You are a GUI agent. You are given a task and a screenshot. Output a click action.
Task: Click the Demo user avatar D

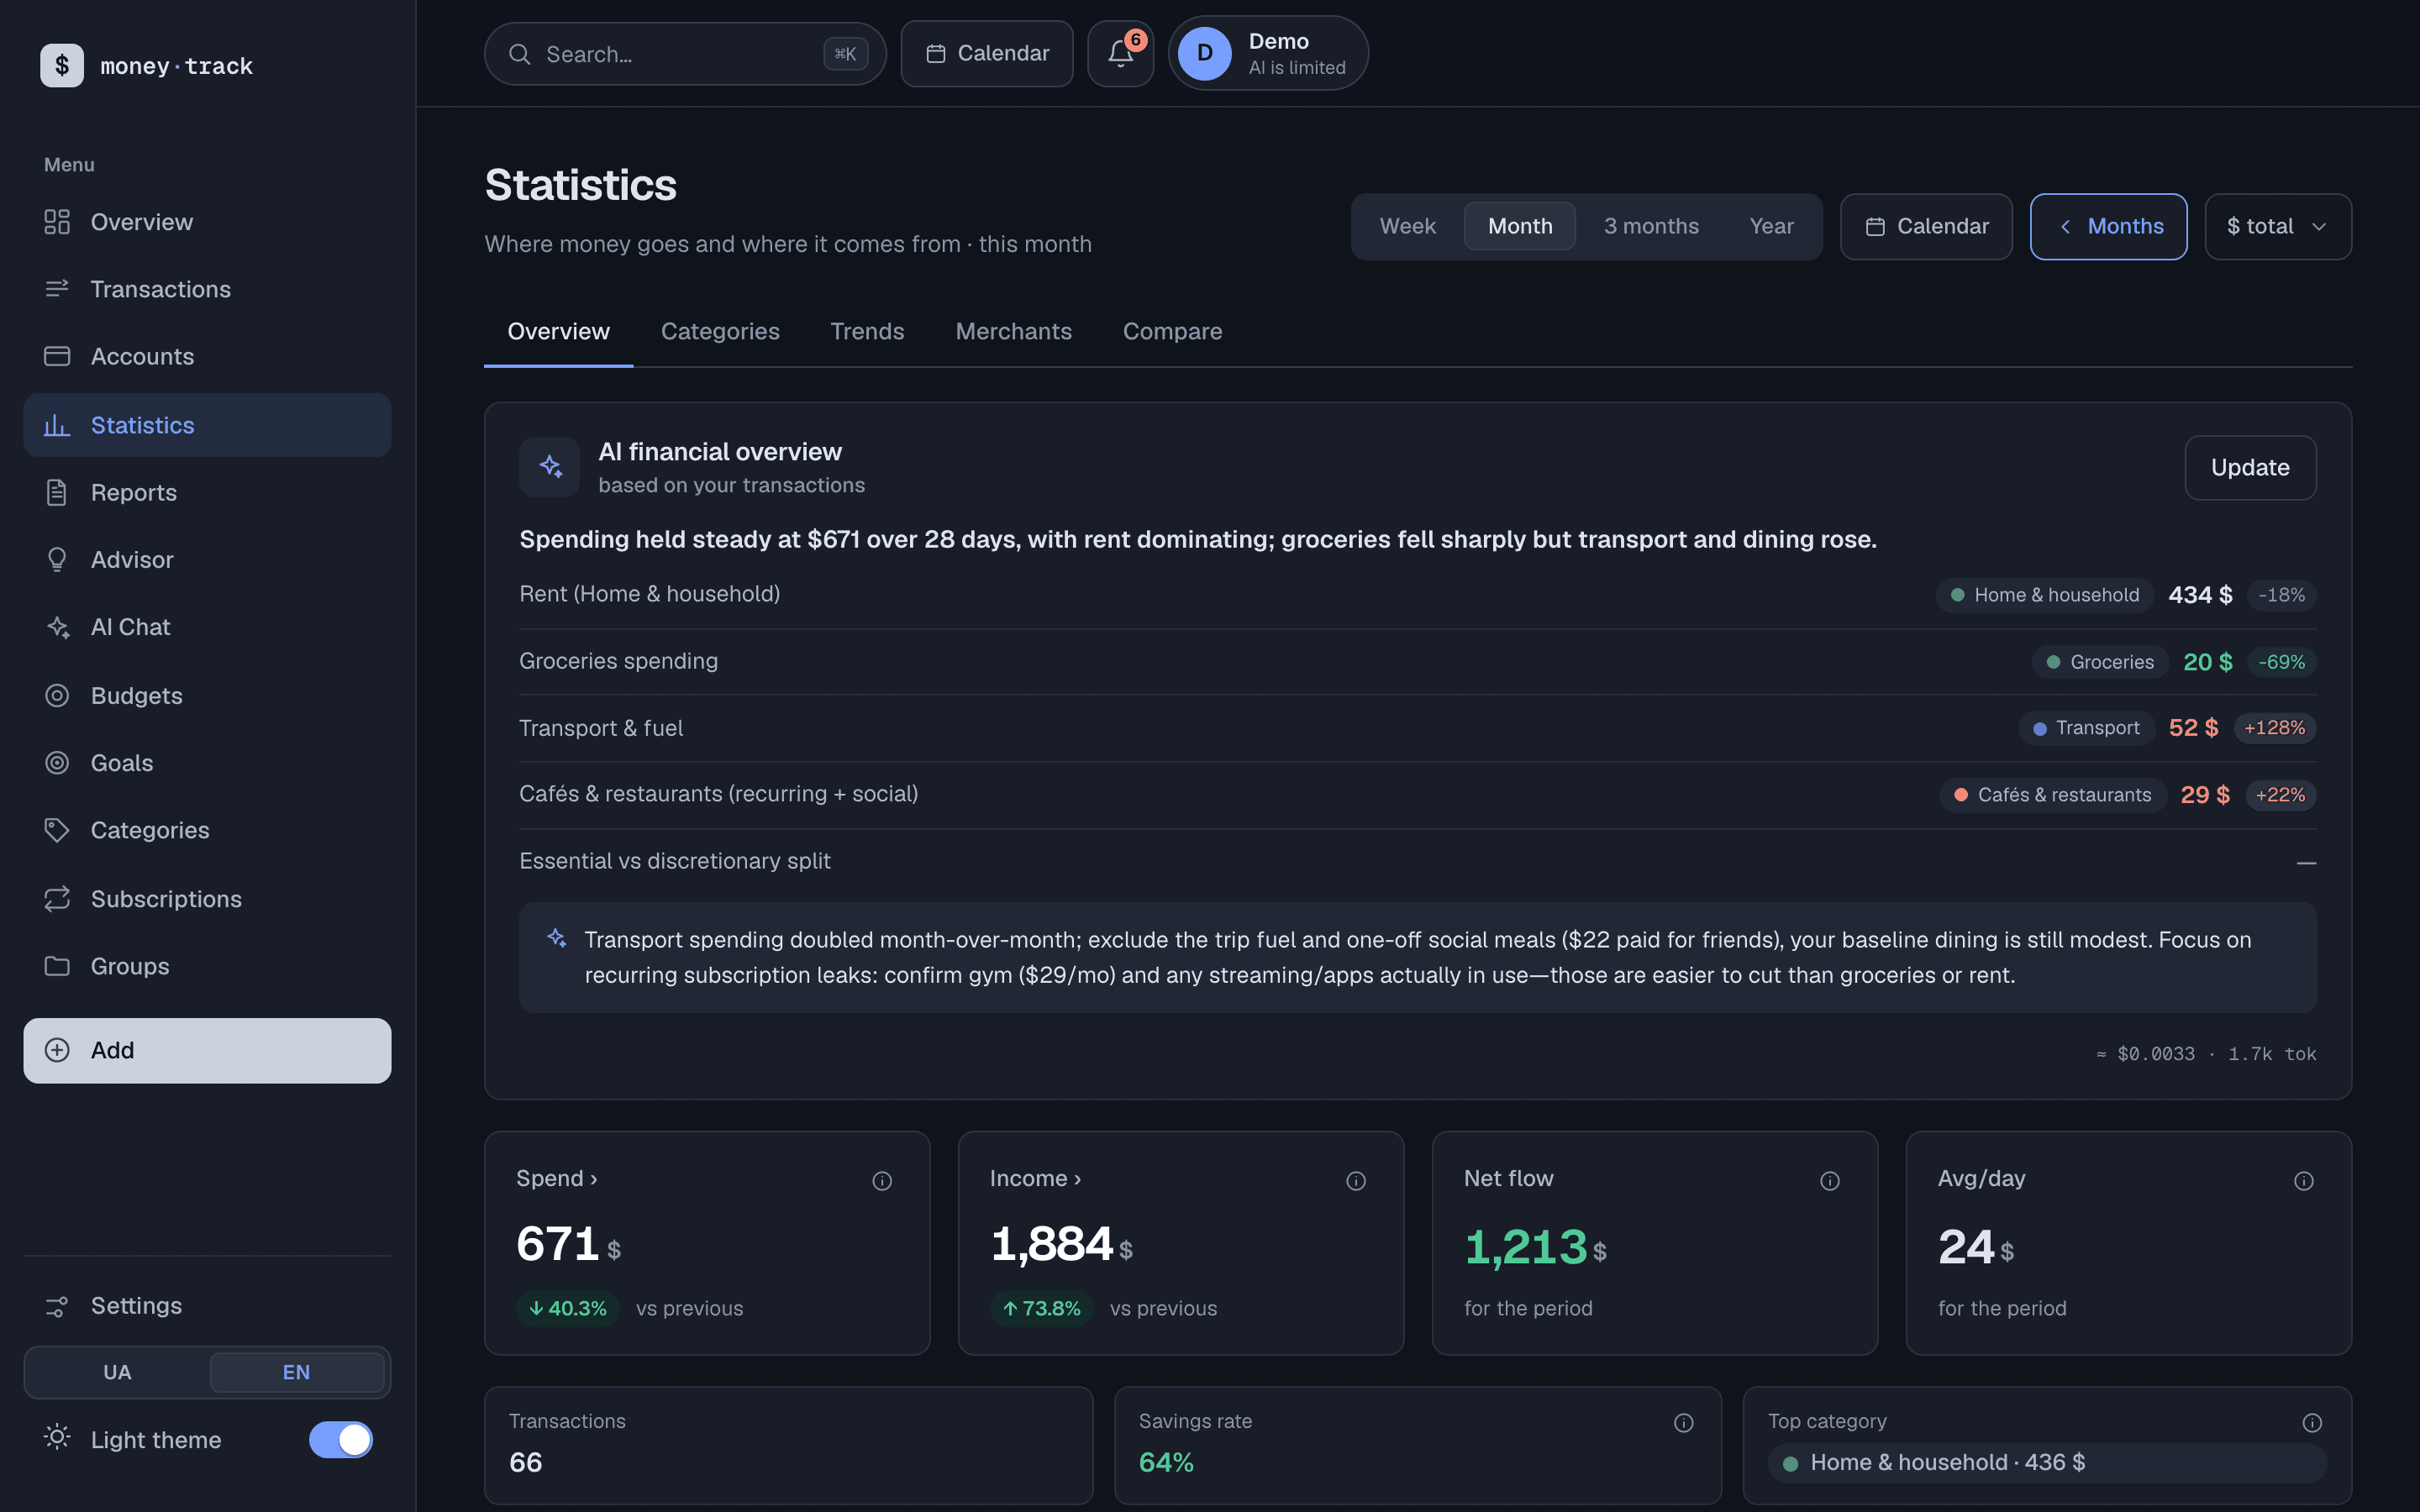click(x=1204, y=53)
